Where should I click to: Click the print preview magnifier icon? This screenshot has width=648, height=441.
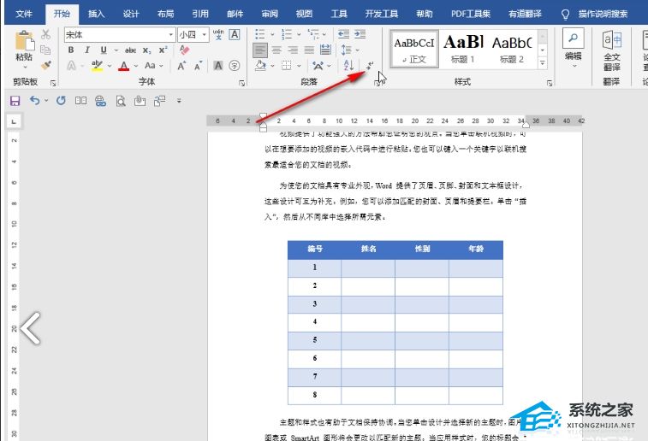tap(120, 101)
